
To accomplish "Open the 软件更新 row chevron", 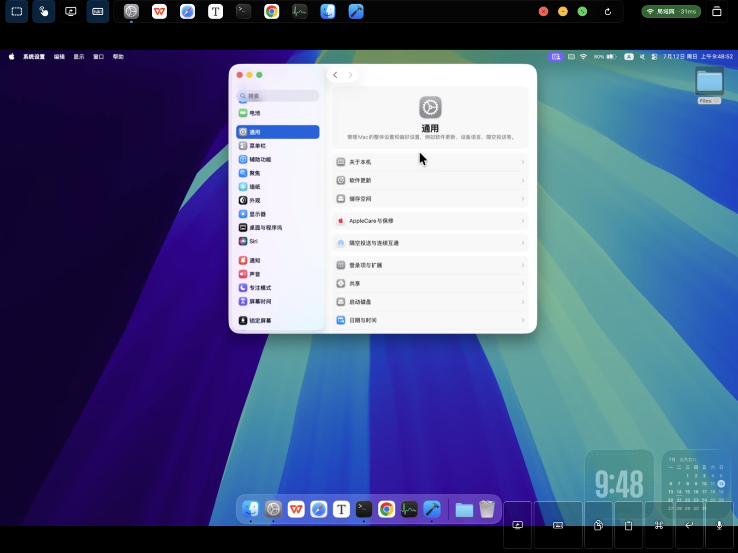I will (523, 180).
